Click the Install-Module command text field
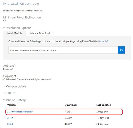The height and width of the screenshot is (128, 133). click(63, 50)
